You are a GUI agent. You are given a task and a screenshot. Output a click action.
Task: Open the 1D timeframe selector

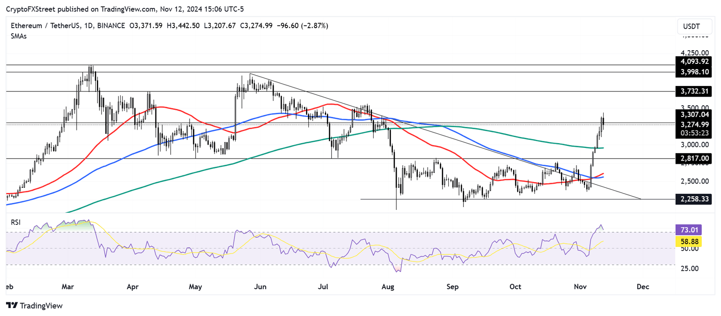[x=87, y=25]
